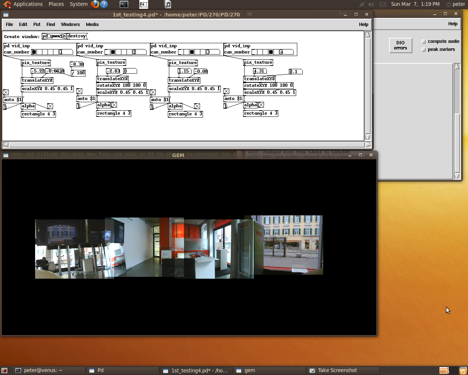Click the 0.1 number box

[296, 71]
